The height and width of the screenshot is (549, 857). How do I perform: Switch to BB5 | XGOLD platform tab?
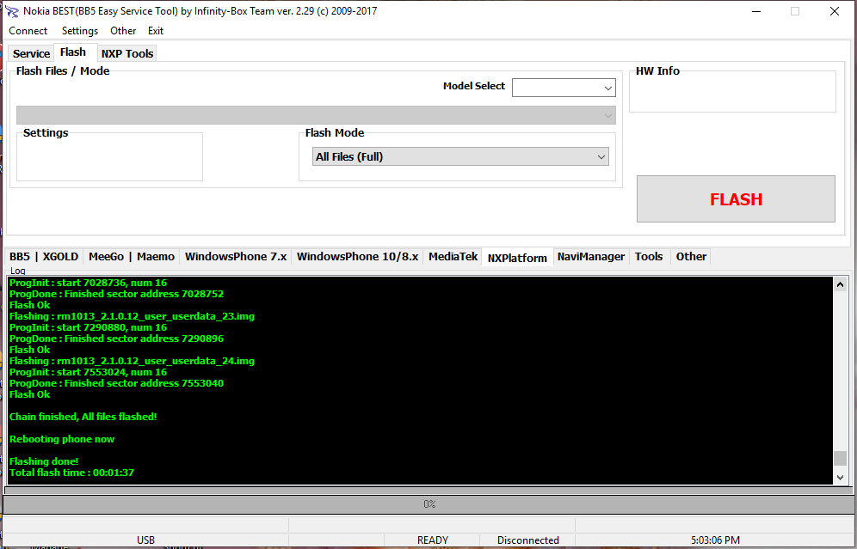click(x=44, y=257)
